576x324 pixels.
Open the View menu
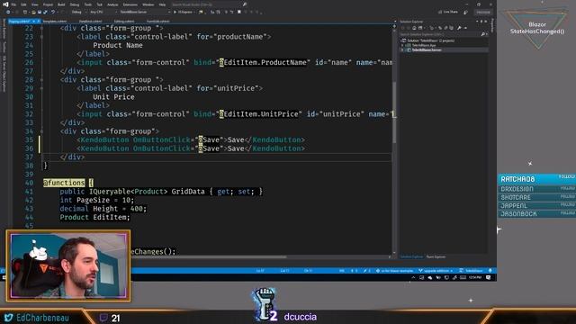pyautogui.click(x=34, y=4)
